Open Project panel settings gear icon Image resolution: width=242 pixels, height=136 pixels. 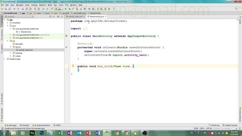pyautogui.click(x=58, y=17)
